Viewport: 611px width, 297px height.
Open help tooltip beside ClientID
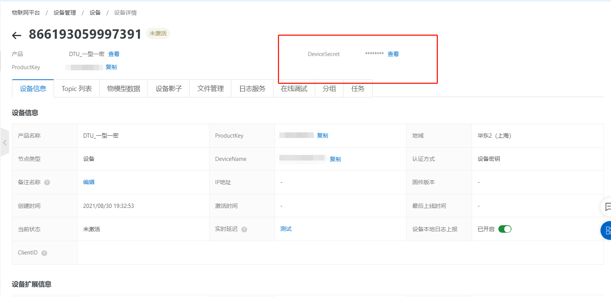[x=44, y=253]
